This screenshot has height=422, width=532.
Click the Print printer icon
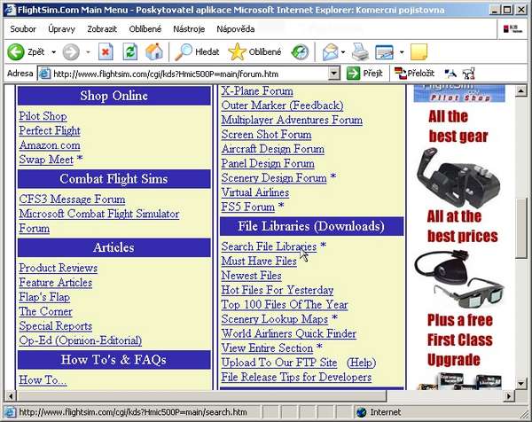(x=360, y=52)
